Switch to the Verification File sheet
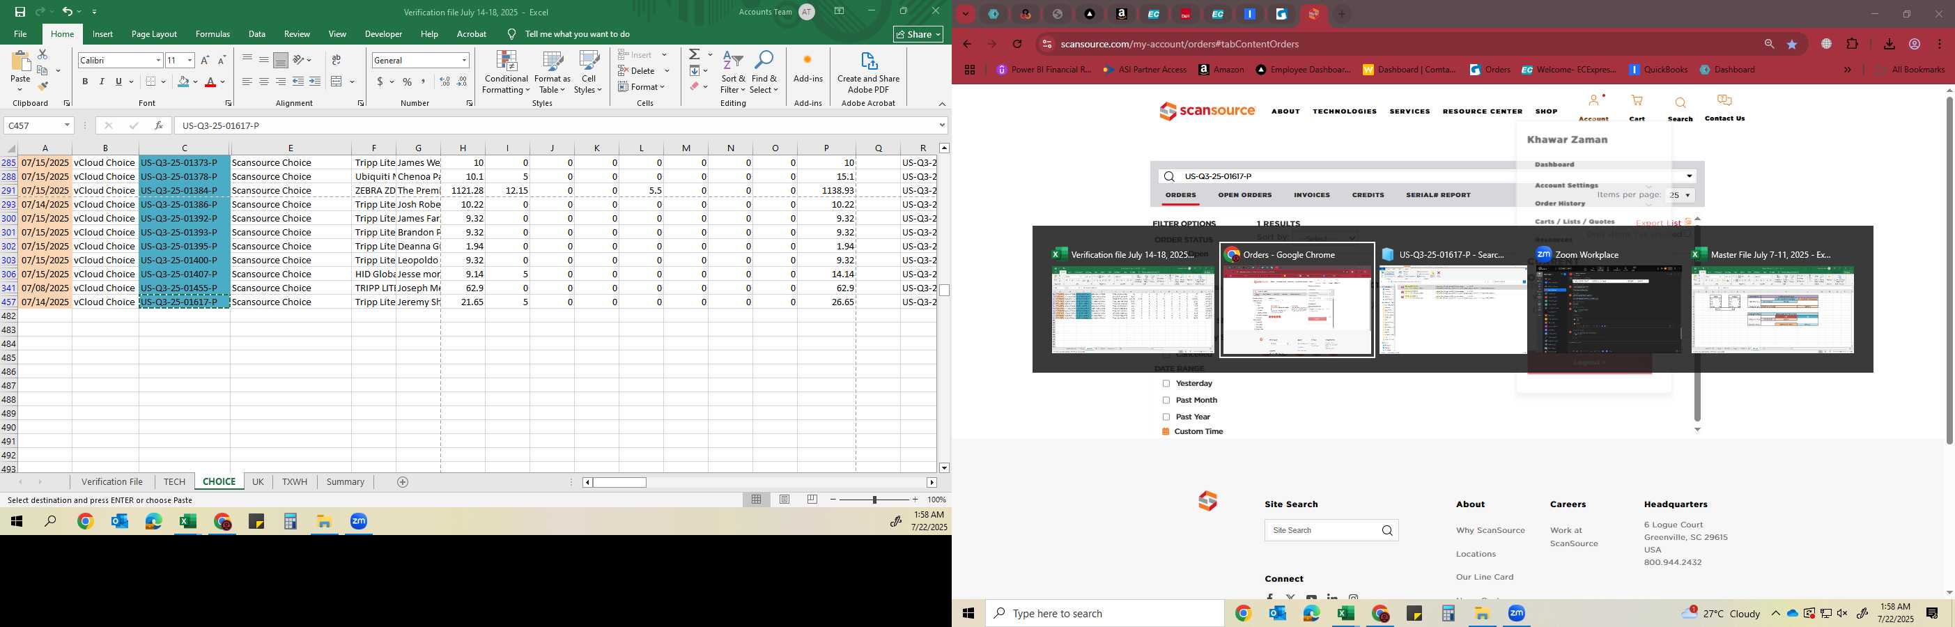1955x627 pixels. [112, 482]
